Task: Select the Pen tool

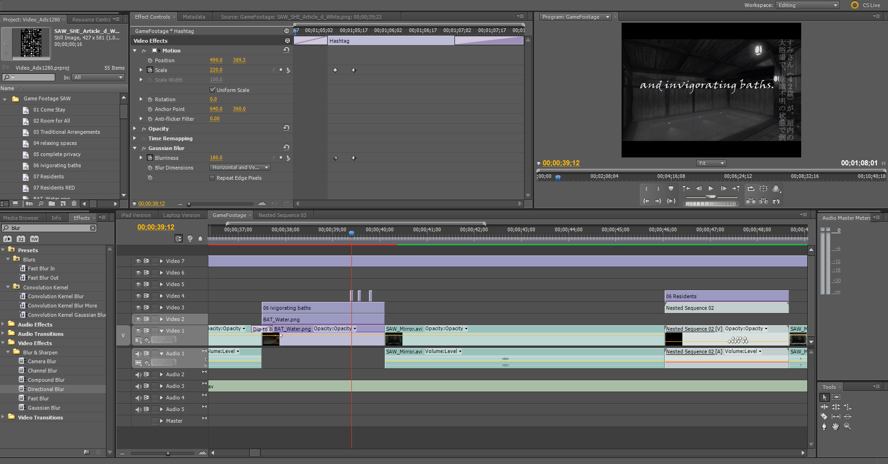Action: coord(824,426)
